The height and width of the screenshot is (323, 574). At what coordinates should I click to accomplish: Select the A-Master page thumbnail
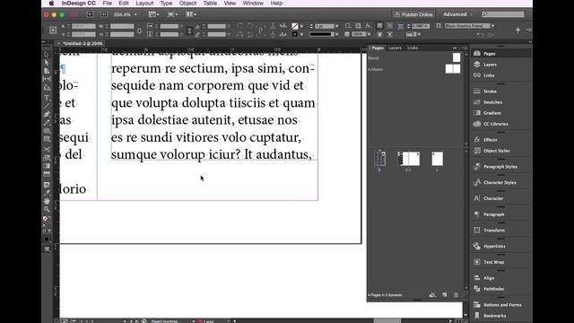(x=453, y=69)
